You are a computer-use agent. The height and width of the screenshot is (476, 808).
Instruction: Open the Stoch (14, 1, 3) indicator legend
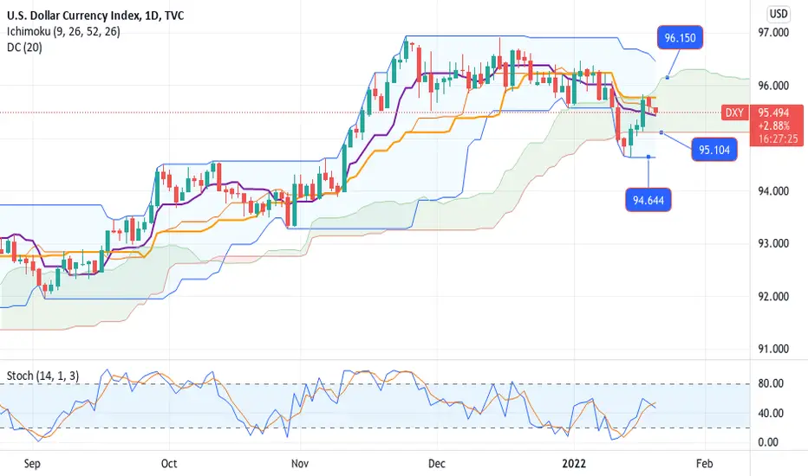tap(42, 376)
